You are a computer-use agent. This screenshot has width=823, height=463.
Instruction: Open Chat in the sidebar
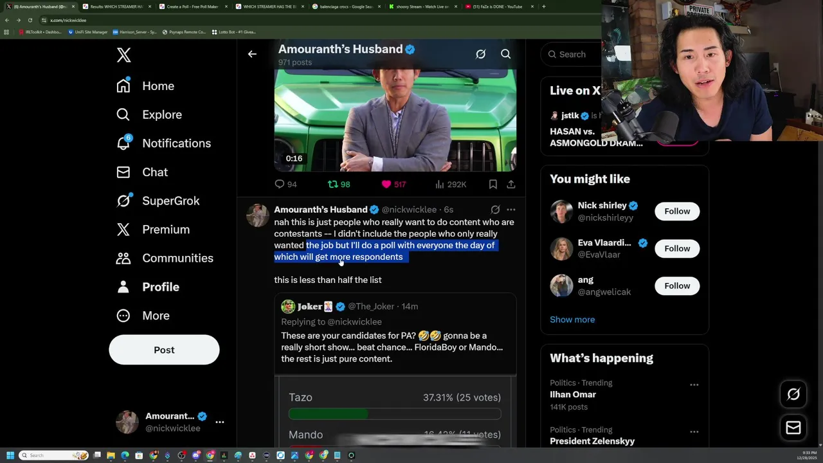142,172
